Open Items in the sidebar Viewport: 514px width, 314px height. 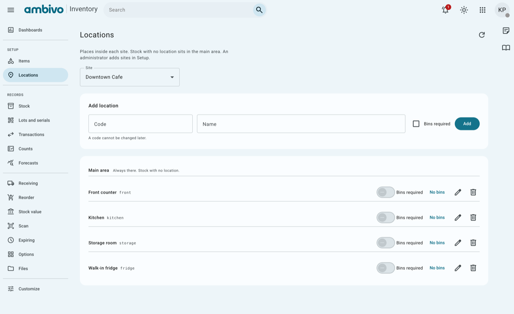[x=35, y=61]
